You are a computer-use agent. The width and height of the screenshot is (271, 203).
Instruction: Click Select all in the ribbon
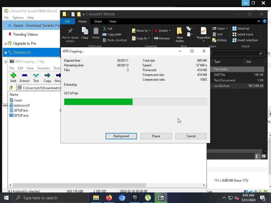point(241,29)
